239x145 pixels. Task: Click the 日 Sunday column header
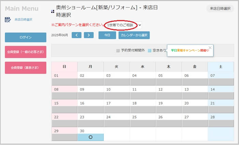pos(64,67)
